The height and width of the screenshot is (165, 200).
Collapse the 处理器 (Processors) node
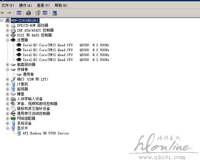click(x=8, y=40)
